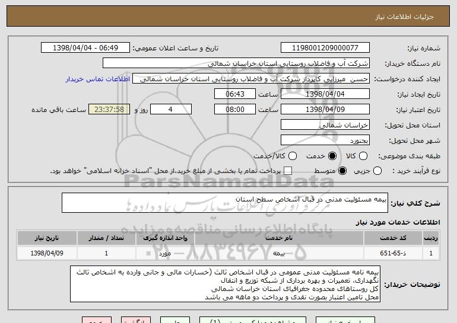The width and height of the screenshot is (457, 323).
Task: Click the quantity cell in the تعداد / مقدار column
Action: [106, 253]
